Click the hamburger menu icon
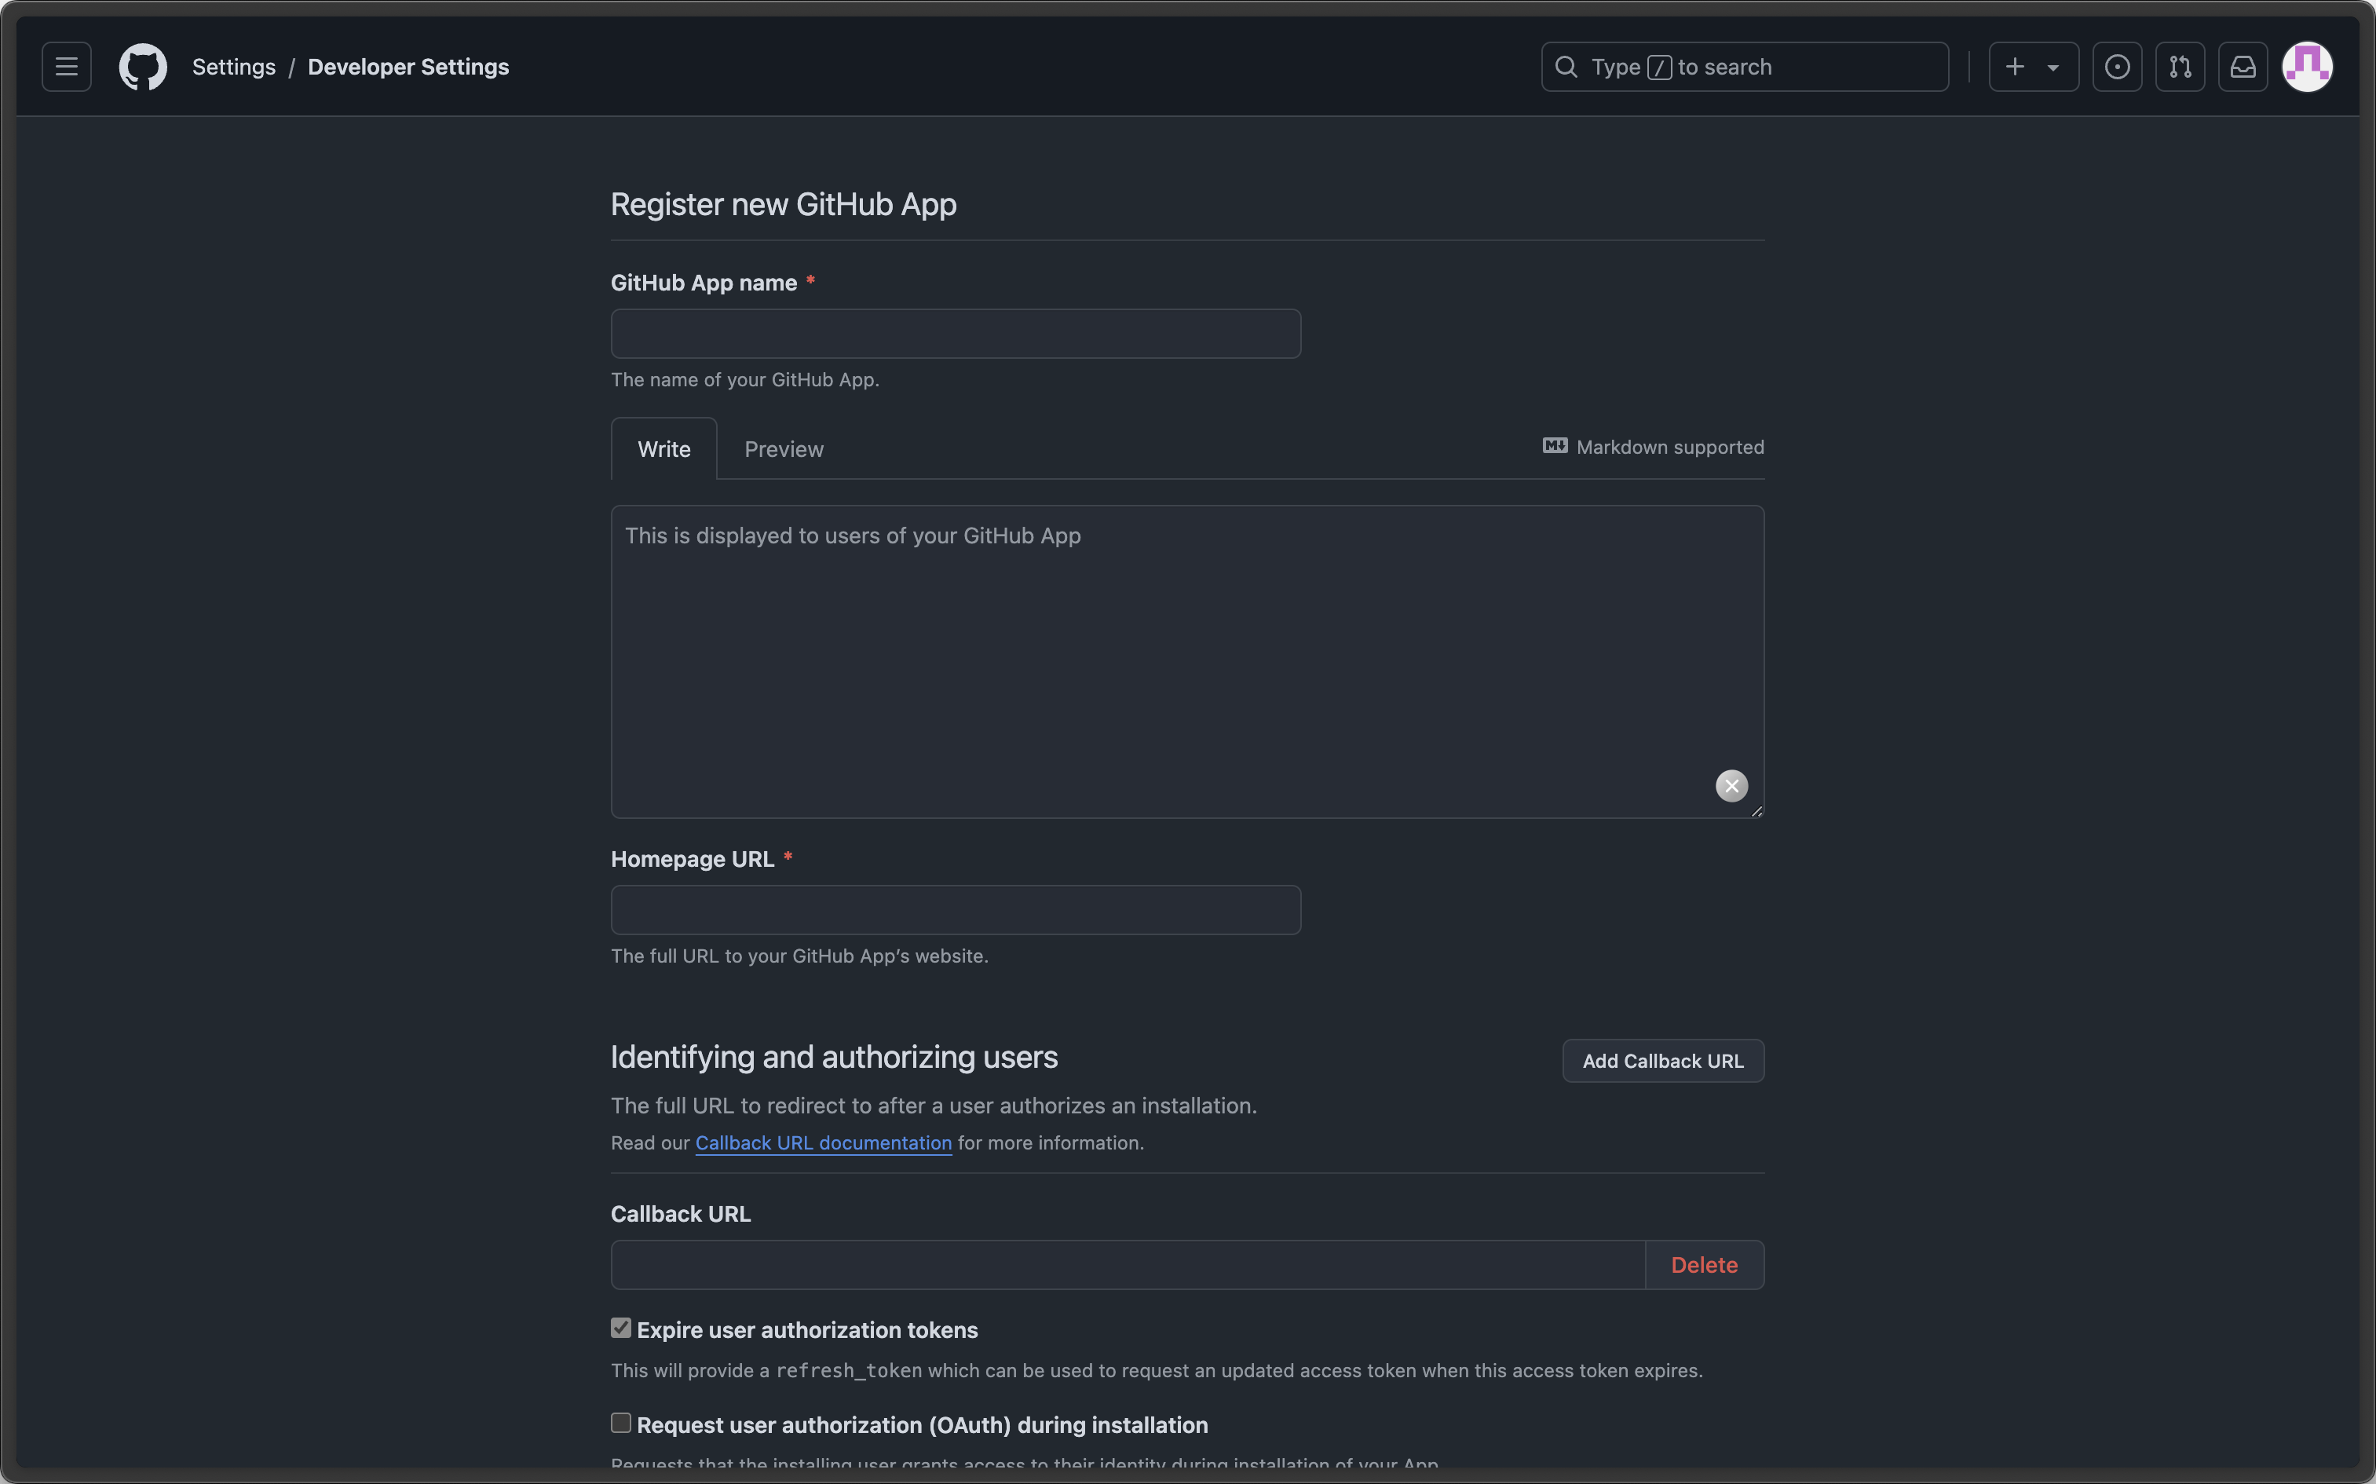 65,67
